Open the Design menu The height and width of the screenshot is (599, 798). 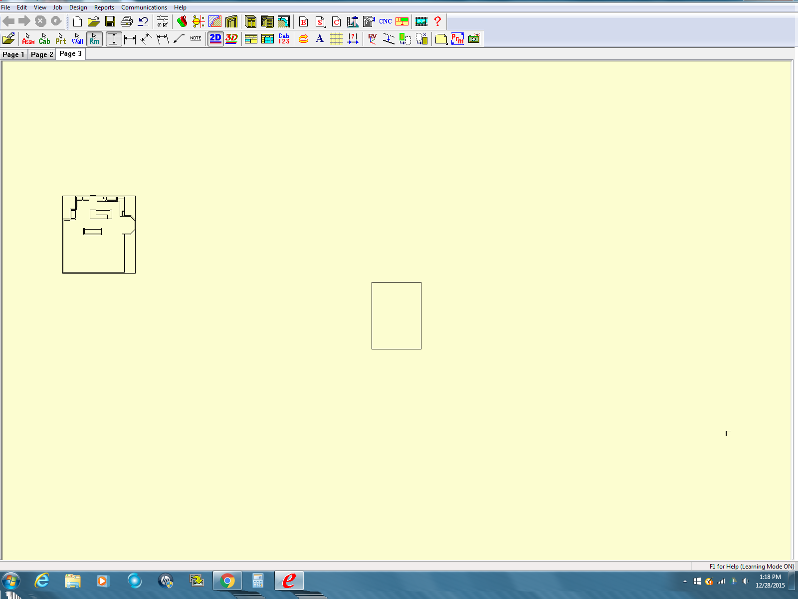78,7
